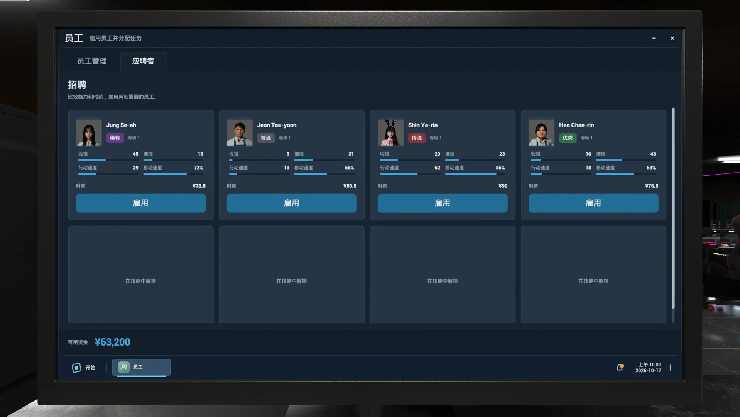Screen dimensions: 740x417
Task: Open the 开始 start menu icon
Action: point(76,368)
